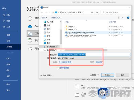Click the 取消 cancel button
Viewport: 134px width, 100px height.
(122, 75)
